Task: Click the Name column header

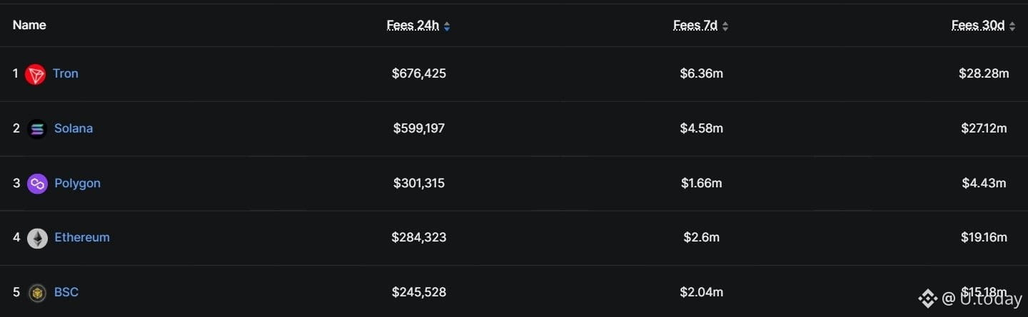Action: click(29, 25)
